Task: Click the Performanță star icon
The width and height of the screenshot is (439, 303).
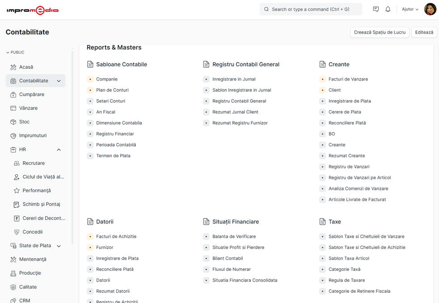Action: (x=17, y=190)
